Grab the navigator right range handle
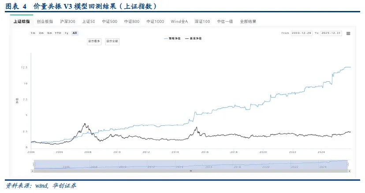Image resolution: width=365 pixels, height=193 pixels. pos(347,164)
